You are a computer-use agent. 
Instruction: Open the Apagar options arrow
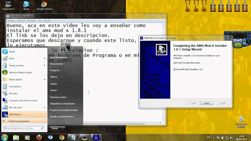click(x=63, y=128)
